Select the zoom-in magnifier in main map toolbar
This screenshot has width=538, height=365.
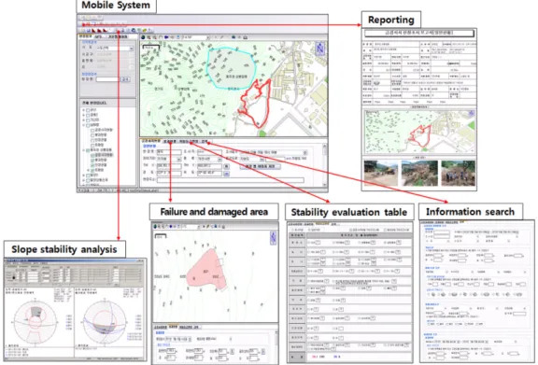(149, 37)
